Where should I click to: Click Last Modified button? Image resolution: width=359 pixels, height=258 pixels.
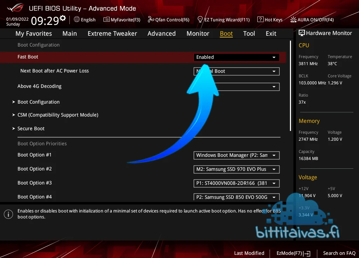[249, 253]
